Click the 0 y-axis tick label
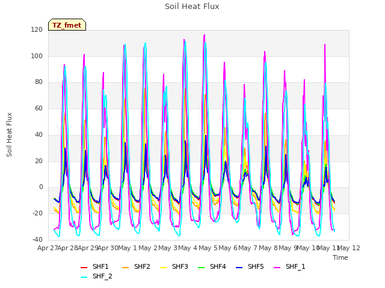385x288 pixels. [x=41, y=187]
